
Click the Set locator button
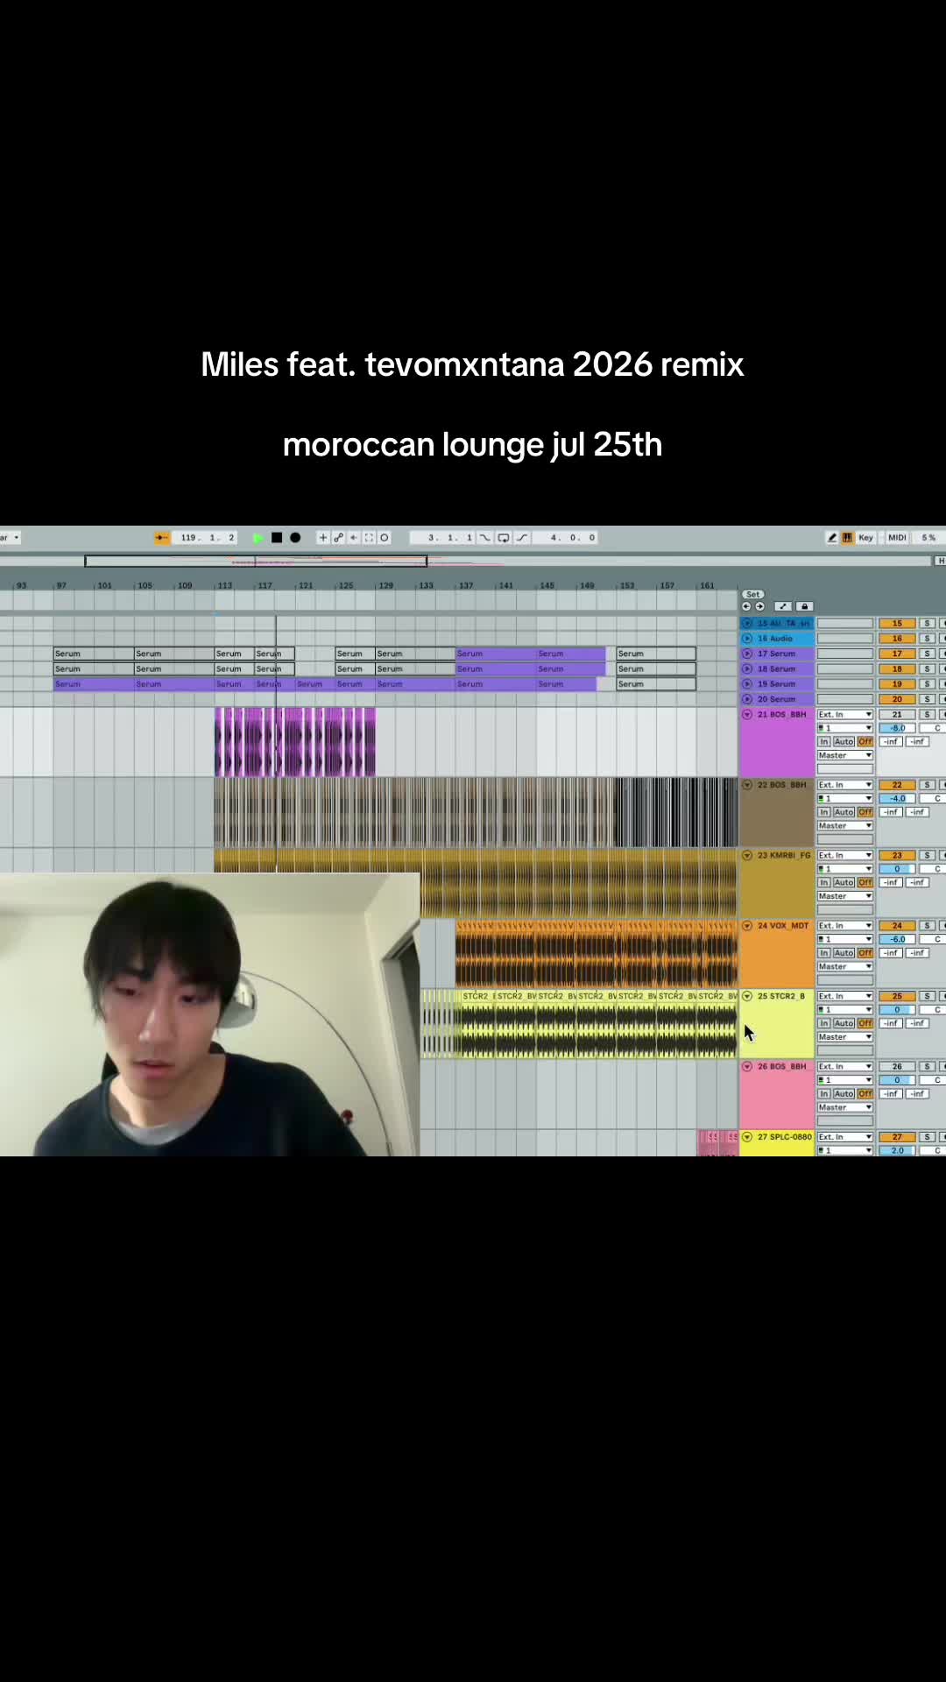tap(753, 594)
